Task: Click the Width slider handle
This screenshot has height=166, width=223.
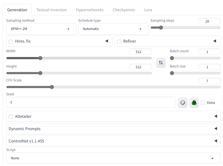Action: pyautogui.click(x=40, y=58)
